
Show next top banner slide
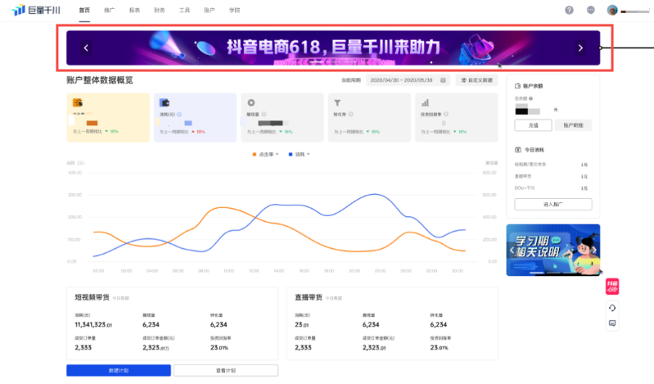pos(580,48)
